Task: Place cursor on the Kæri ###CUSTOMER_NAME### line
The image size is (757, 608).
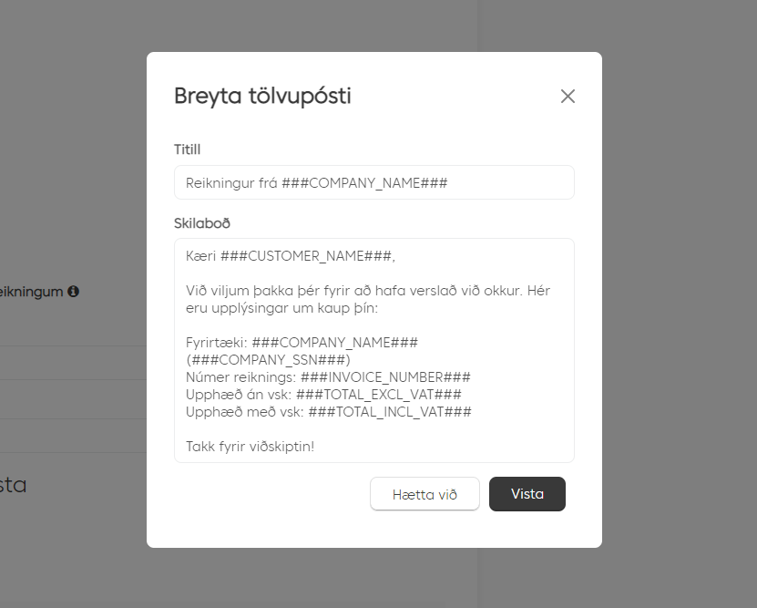Action: [291, 256]
